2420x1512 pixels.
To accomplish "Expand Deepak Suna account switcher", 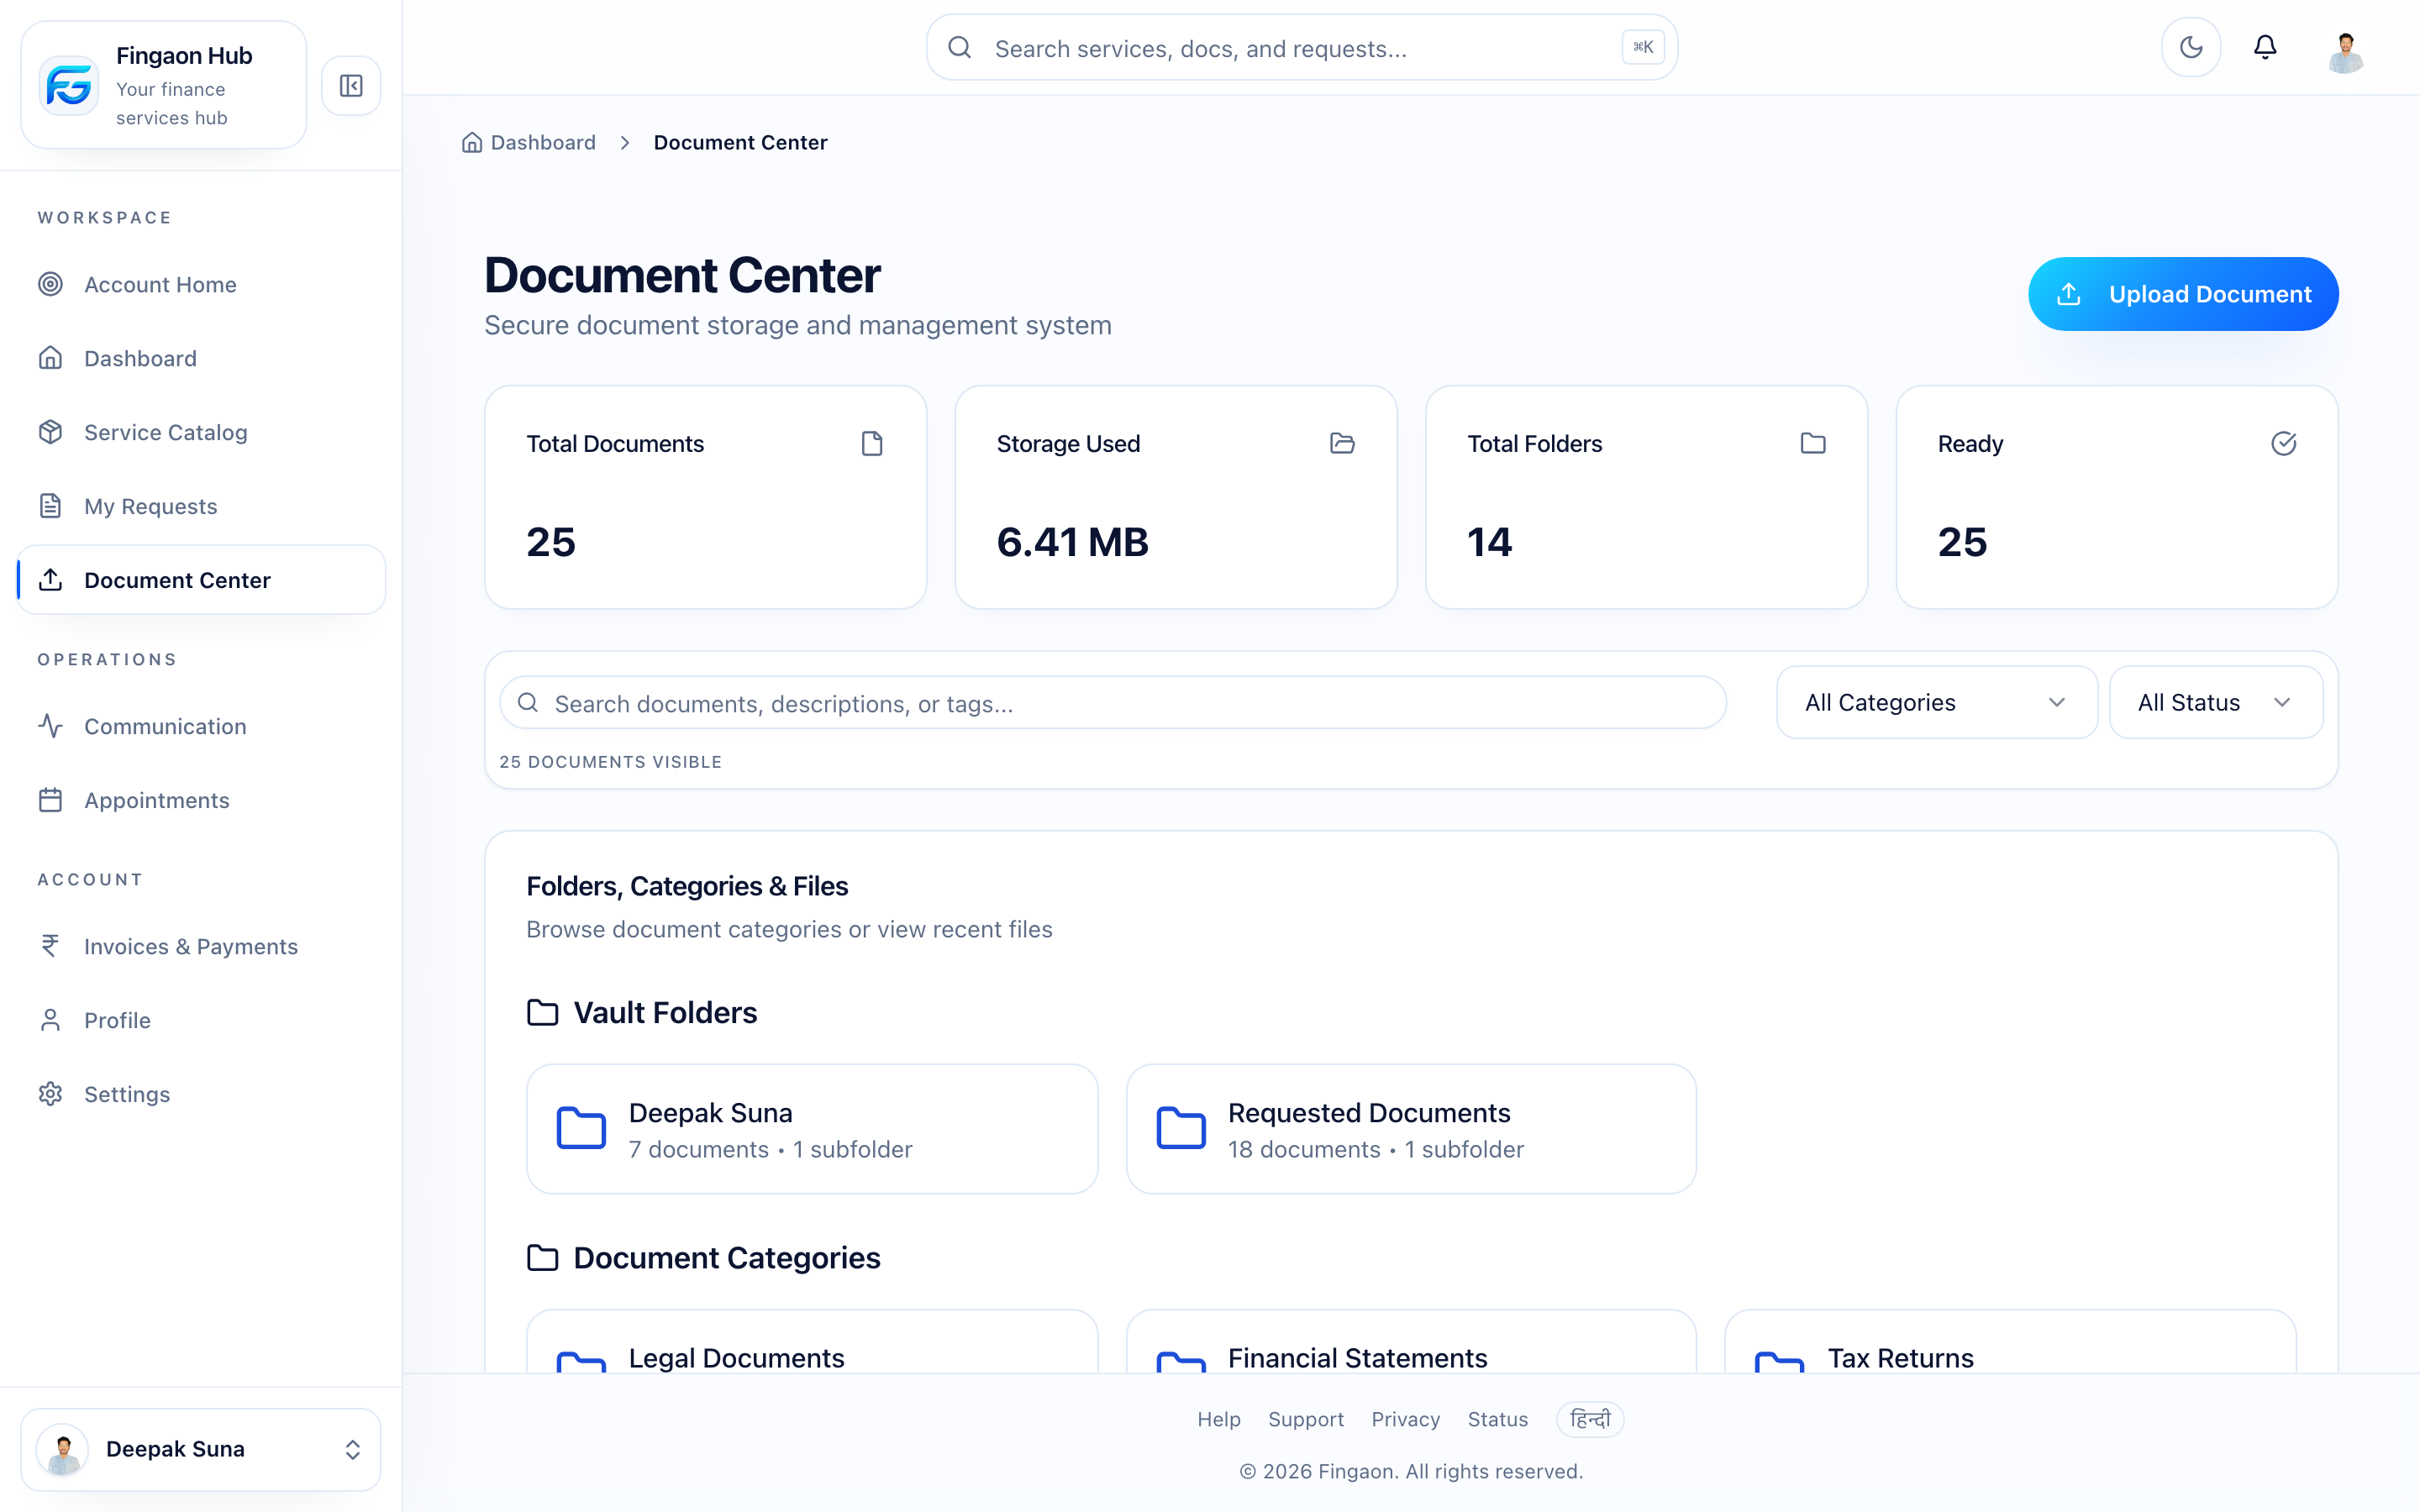I will click(x=201, y=1449).
